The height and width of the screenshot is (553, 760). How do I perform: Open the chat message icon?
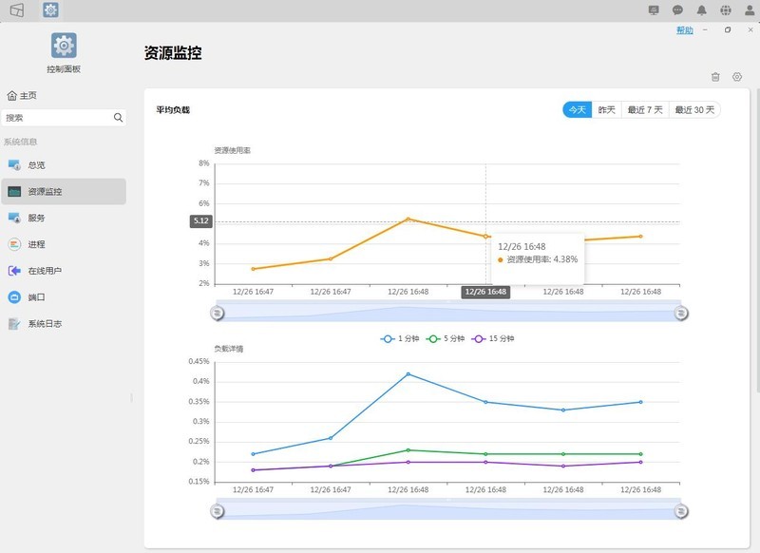click(676, 10)
